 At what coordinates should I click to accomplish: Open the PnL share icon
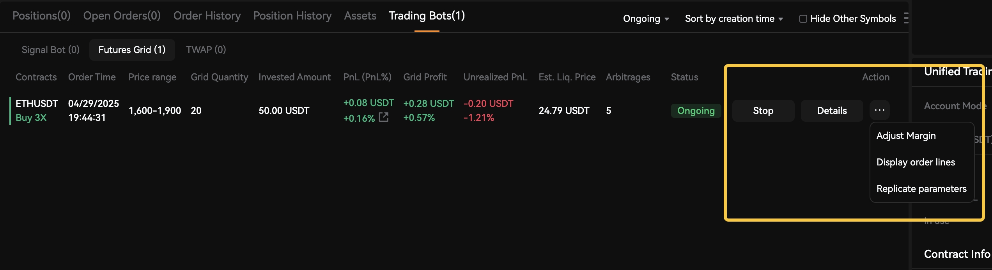[x=384, y=117]
